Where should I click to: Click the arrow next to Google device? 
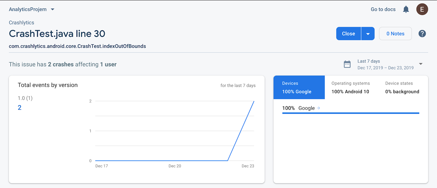318,108
